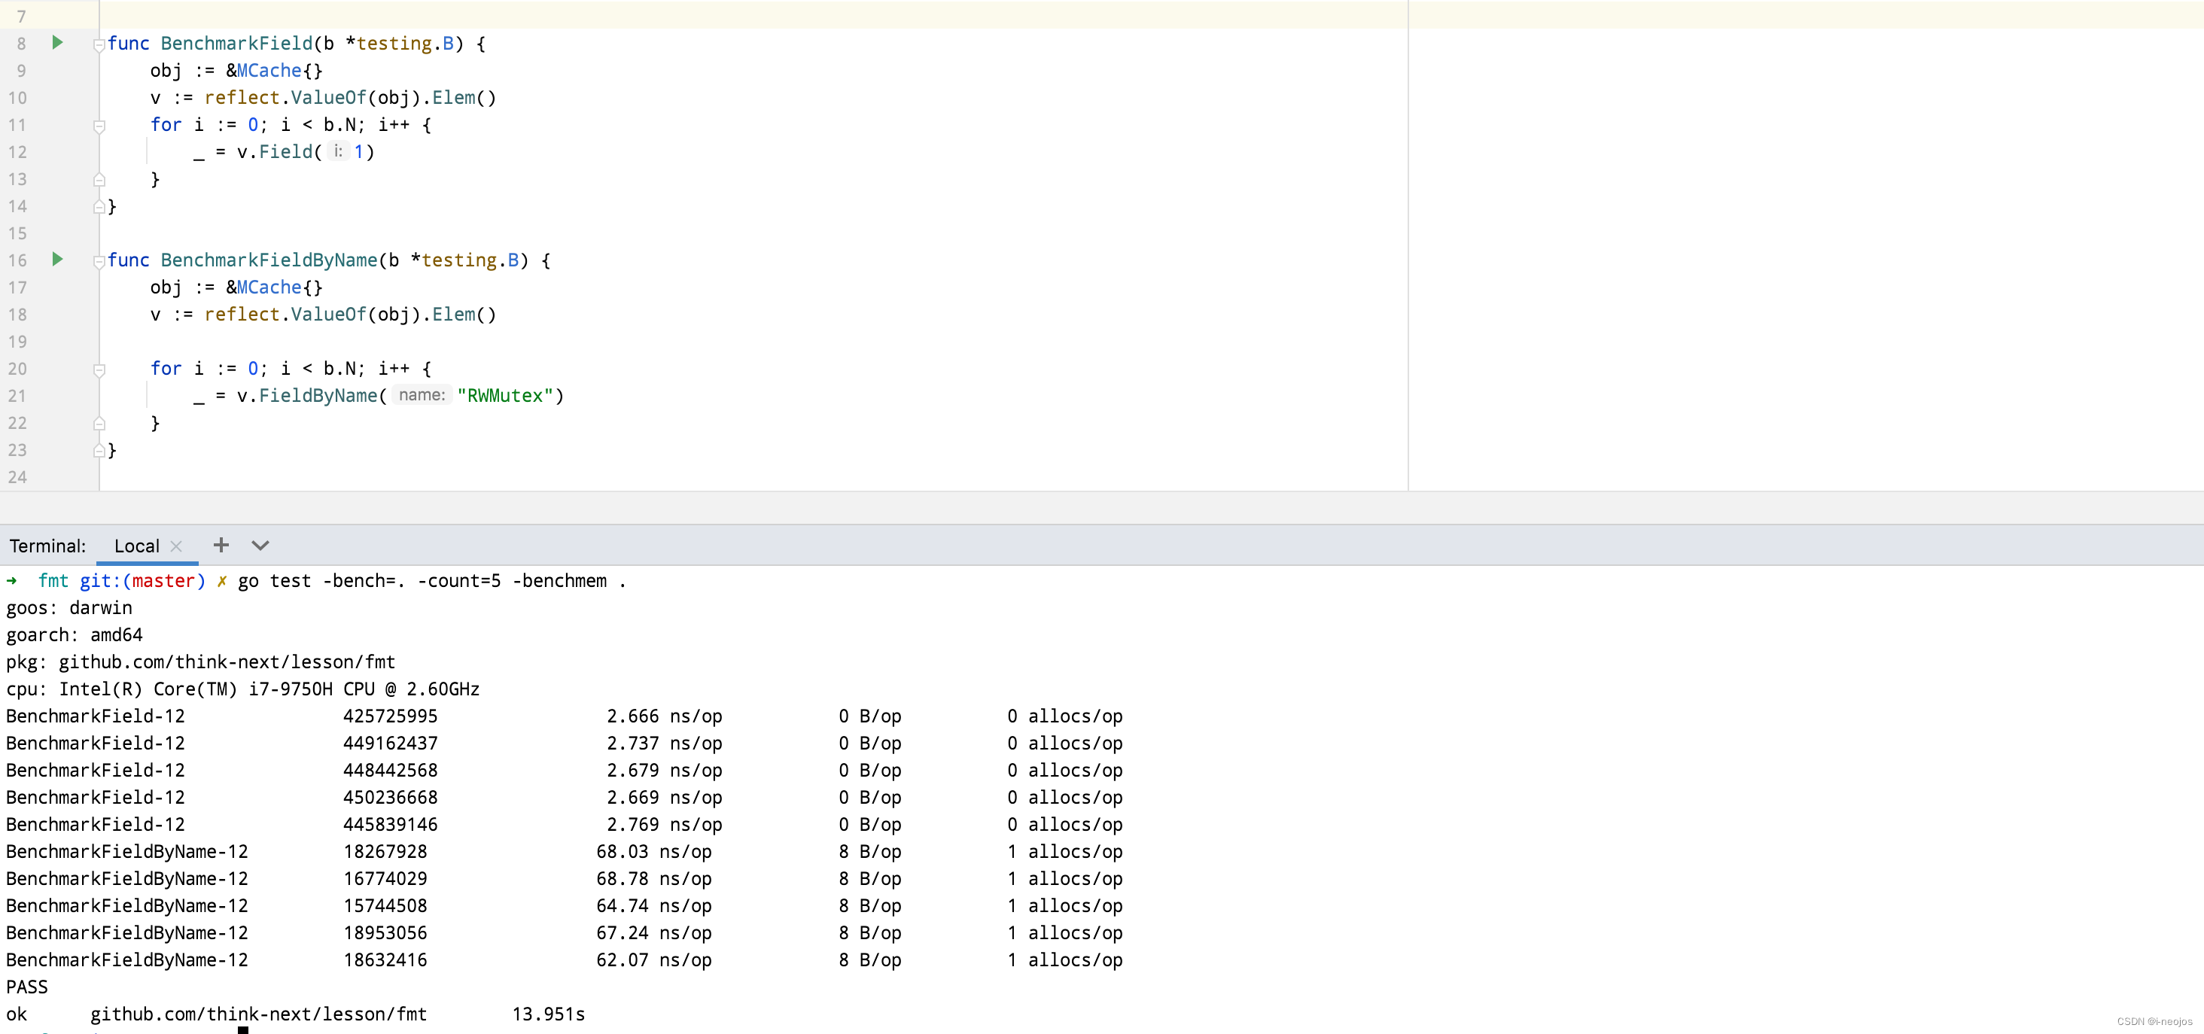Click MCache type on line 17

(x=269, y=287)
